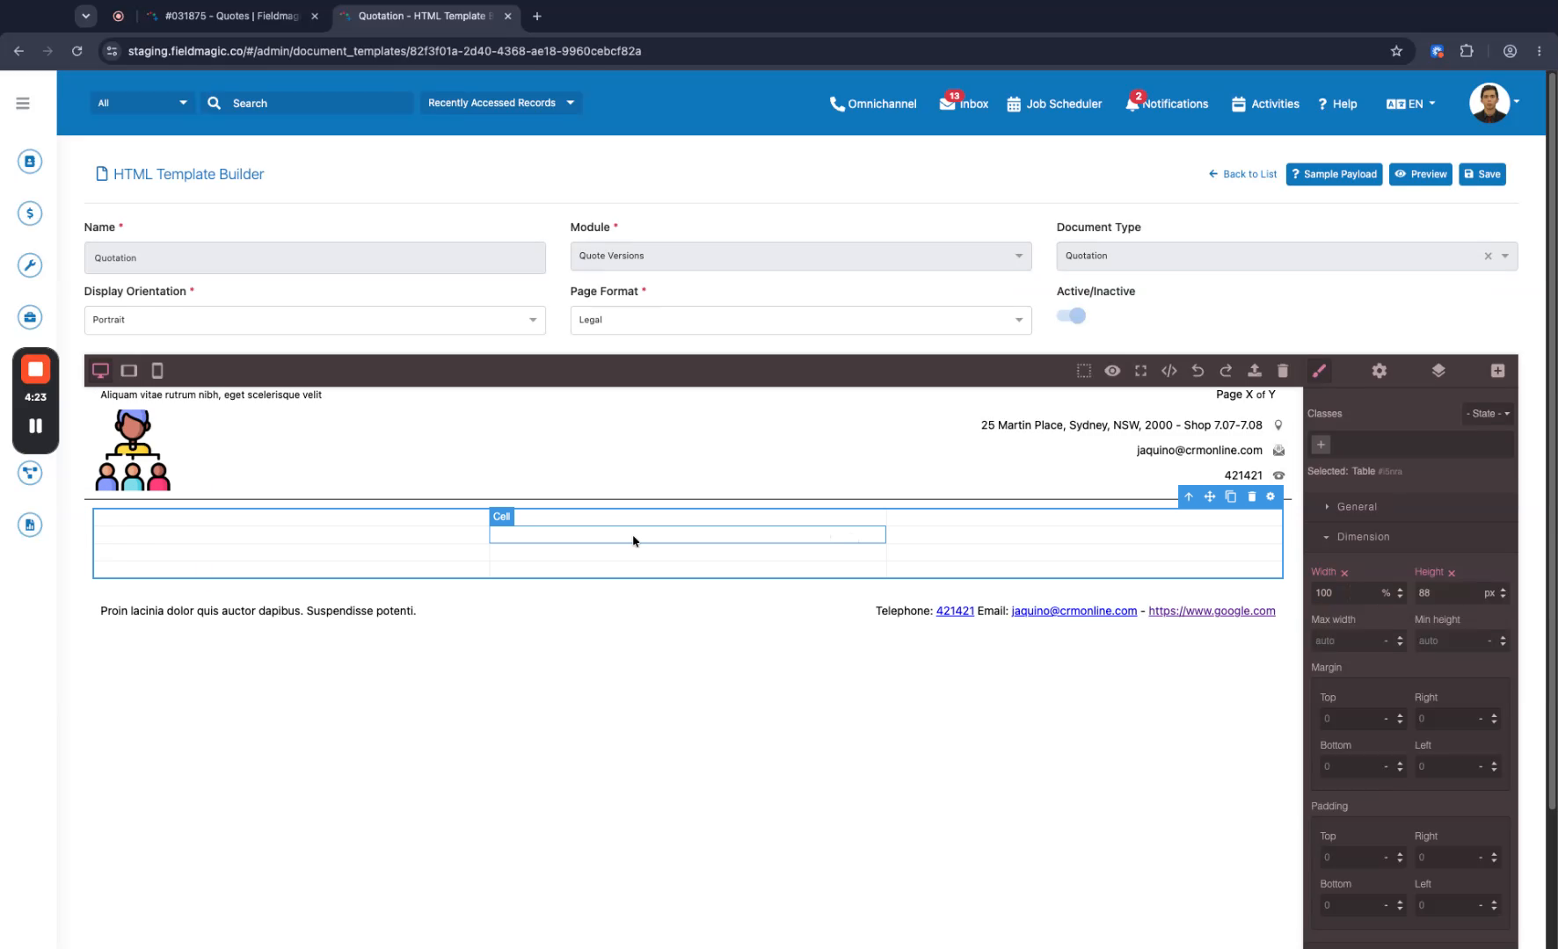Toggle editor preview eye icon
Viewport: 1558px width, 949px height.
(1112, 371)
